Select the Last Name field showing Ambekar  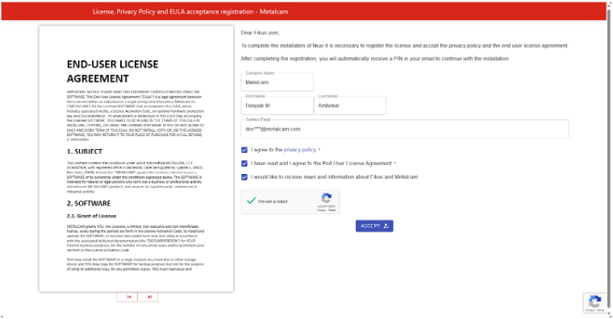350,106
